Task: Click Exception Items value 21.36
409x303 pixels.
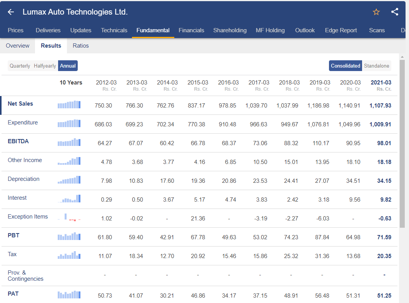Action: tap(198, 218)
